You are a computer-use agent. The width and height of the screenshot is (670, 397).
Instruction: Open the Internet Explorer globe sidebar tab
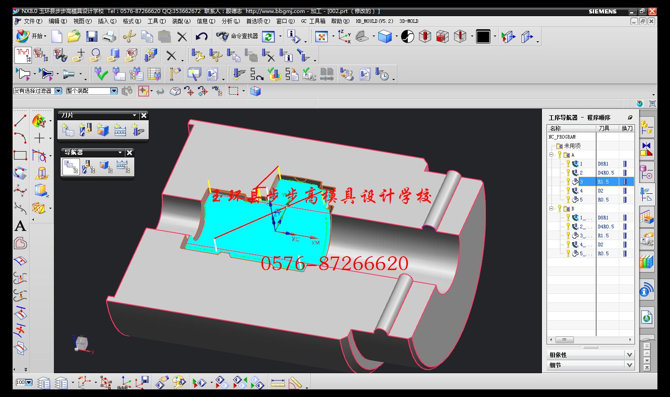(x=647, y=318)
